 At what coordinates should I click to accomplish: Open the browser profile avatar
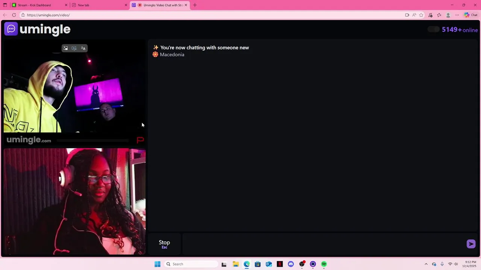click(448, 15)
